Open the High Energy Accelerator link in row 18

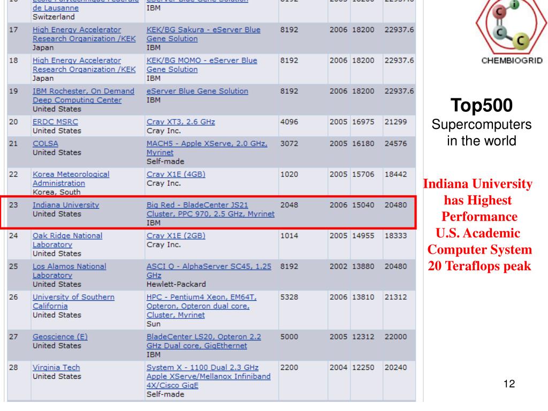coord(84,65)
